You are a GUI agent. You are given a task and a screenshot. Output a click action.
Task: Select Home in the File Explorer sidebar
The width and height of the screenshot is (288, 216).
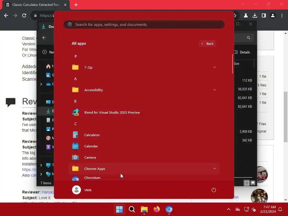(x=50, y=66)
